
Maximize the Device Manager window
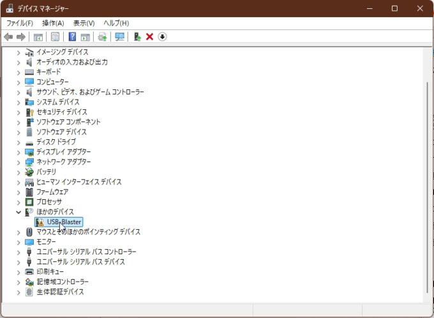[x=394, y=8]
